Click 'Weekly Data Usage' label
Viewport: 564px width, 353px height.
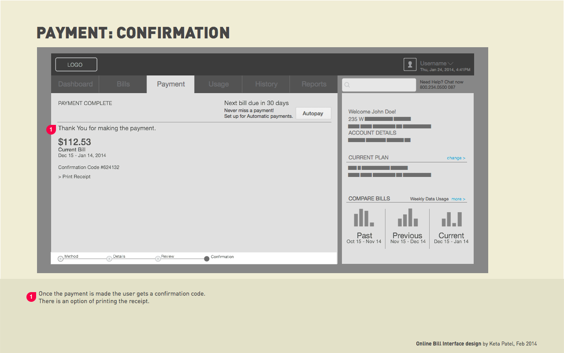[x=429, y=199]
